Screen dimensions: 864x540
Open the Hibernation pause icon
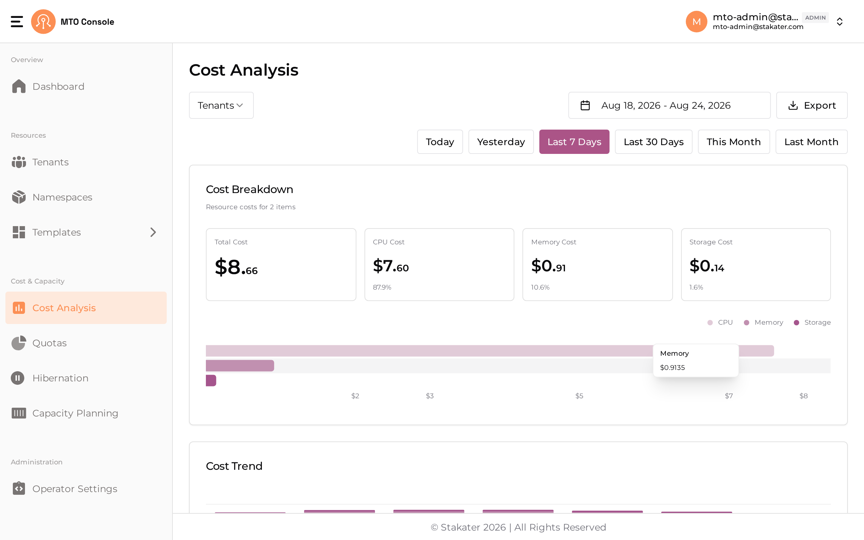tap(18, 378)
